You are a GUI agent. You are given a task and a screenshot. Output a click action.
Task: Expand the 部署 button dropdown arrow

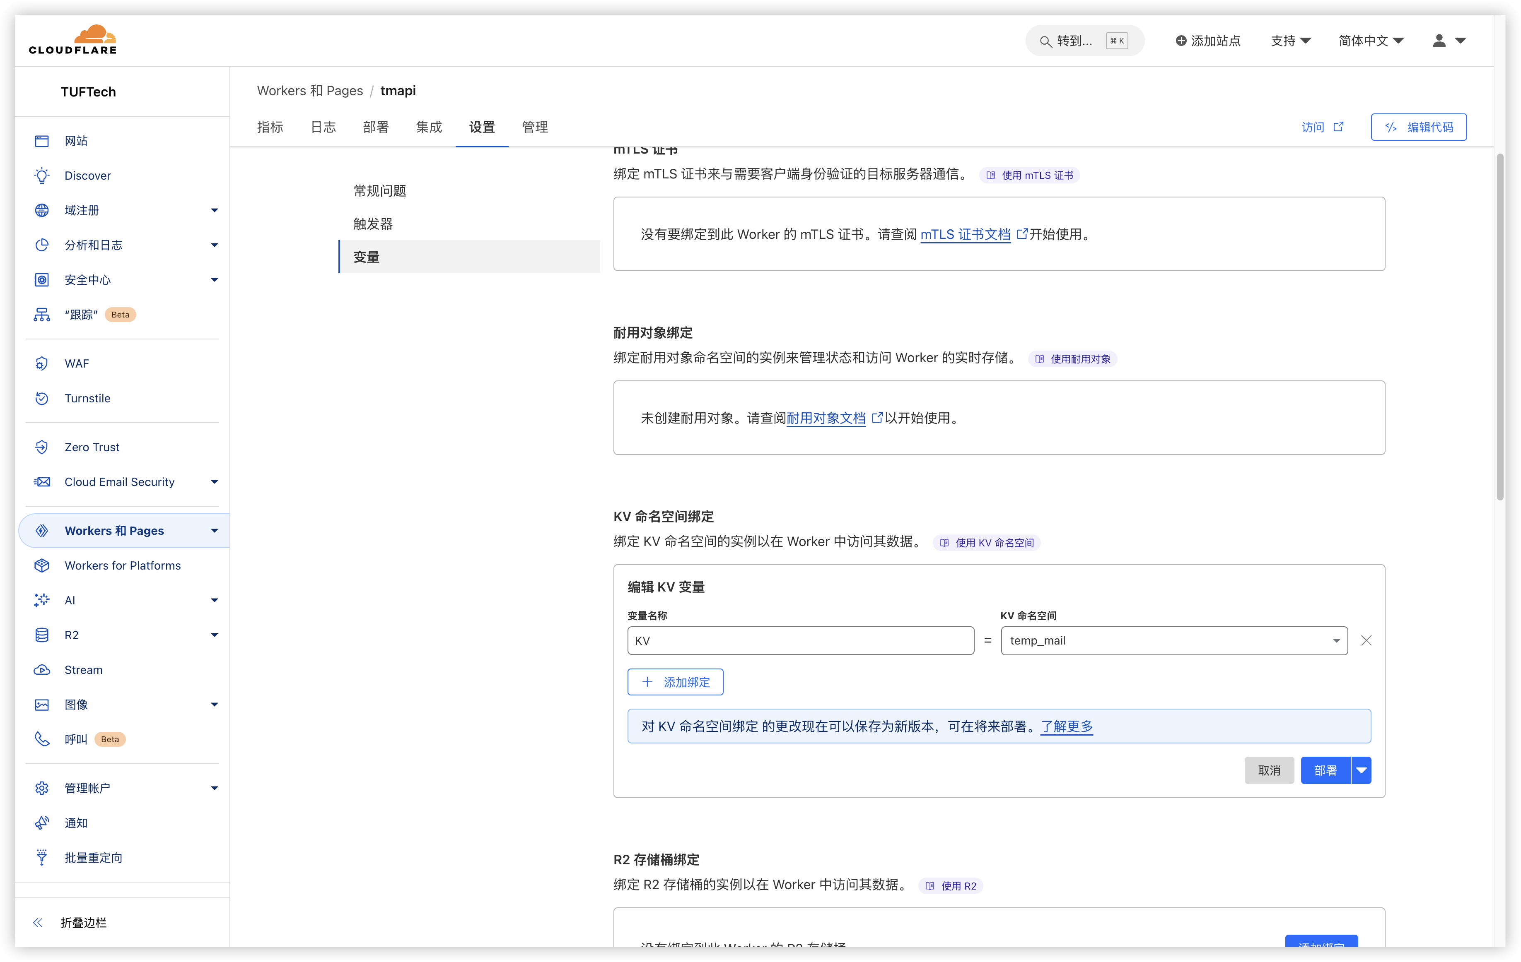pyautogui.click(x=1362, y=770)
